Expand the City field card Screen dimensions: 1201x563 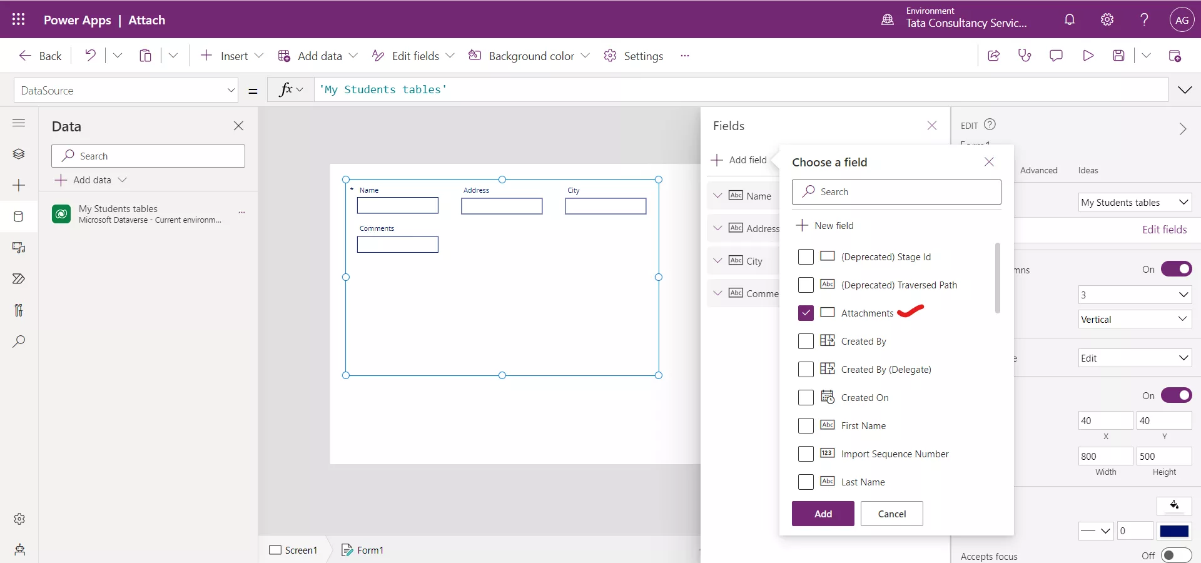[717, 261]
